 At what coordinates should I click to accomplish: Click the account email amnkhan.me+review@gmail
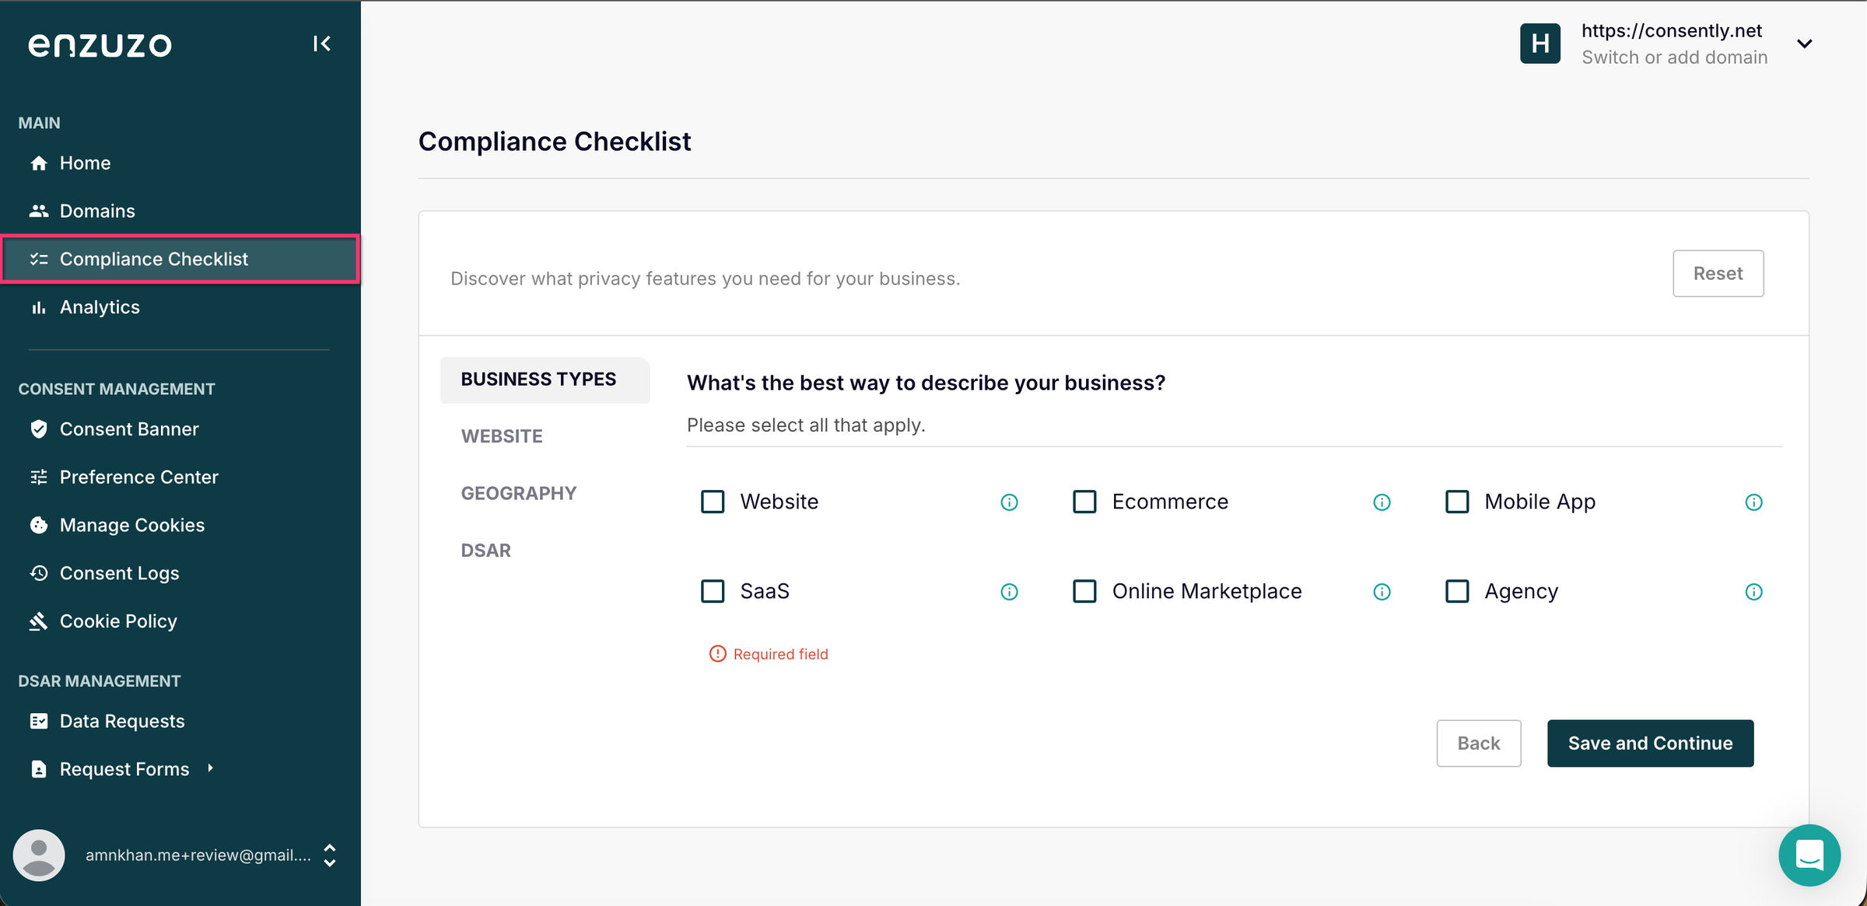tap(198, 855)
